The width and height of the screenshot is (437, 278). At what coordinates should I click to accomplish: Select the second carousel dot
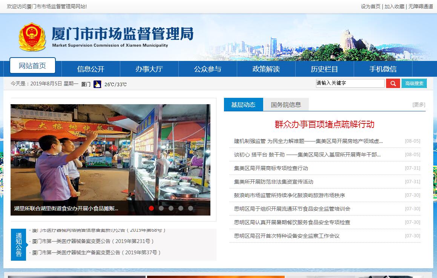(x=161, y=208)
